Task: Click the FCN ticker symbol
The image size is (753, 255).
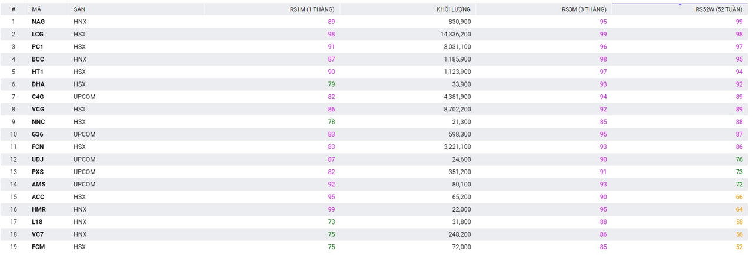Action: 38,147
